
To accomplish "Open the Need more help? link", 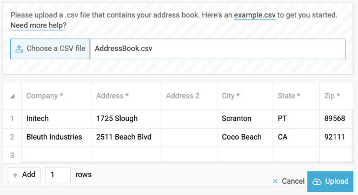I will click(38, 25).
